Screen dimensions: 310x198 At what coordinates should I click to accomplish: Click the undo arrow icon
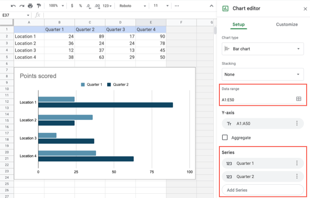(13, 6)
